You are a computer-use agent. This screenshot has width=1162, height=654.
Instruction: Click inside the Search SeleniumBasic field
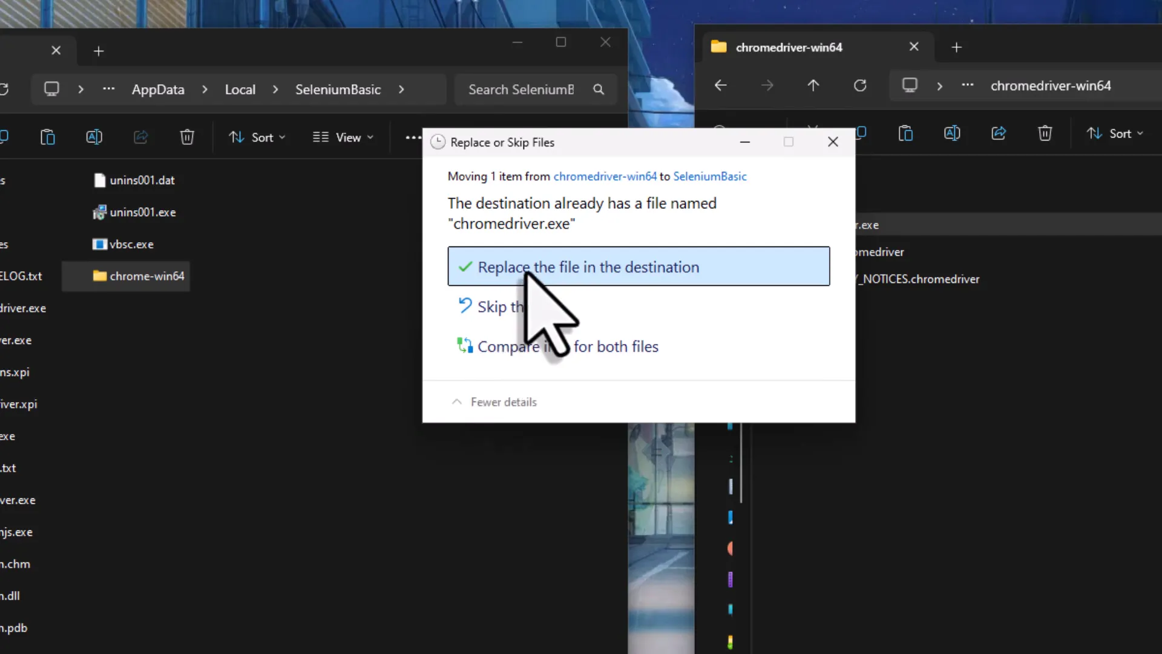[522, 89]
